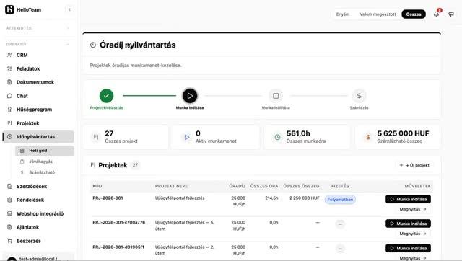
Task: Open the Chat module
Action: pos(38,96)
